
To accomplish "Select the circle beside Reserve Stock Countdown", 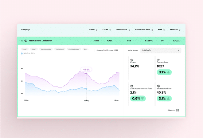I will tap(22, 41).
